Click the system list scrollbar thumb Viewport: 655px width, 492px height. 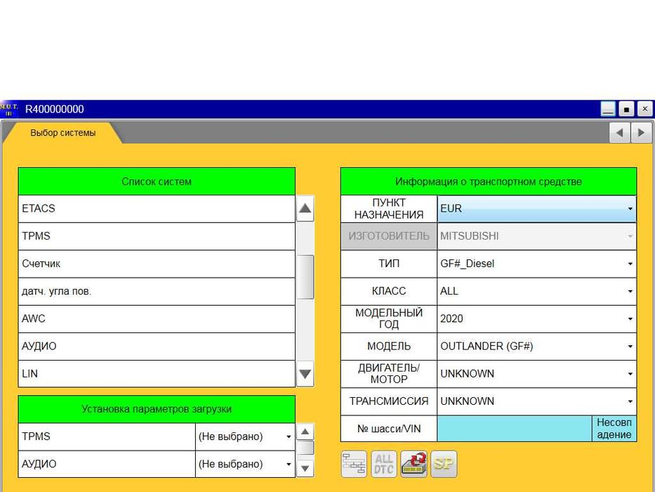305,277
